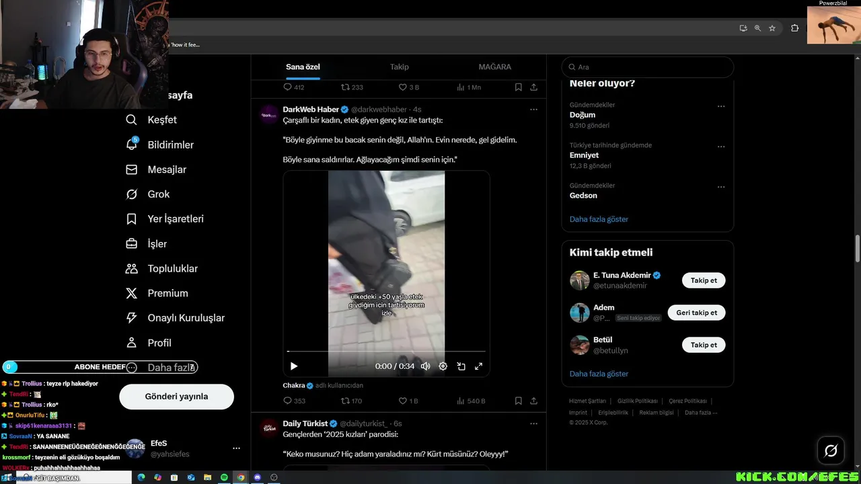The height and width of the screenshot is (484, 861).
Task: Play the DarkWeb Haber video
Action: point(294,366)
